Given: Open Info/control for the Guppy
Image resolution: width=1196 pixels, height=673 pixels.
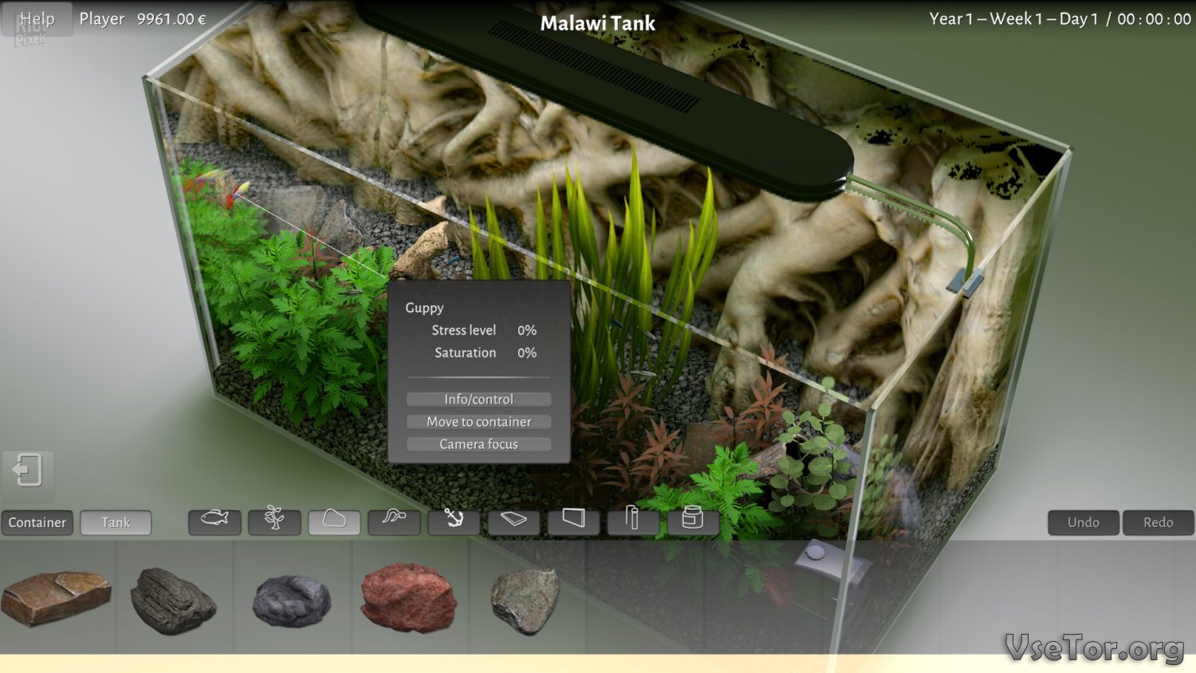Looking at the screenshot, I should (478, 399).
